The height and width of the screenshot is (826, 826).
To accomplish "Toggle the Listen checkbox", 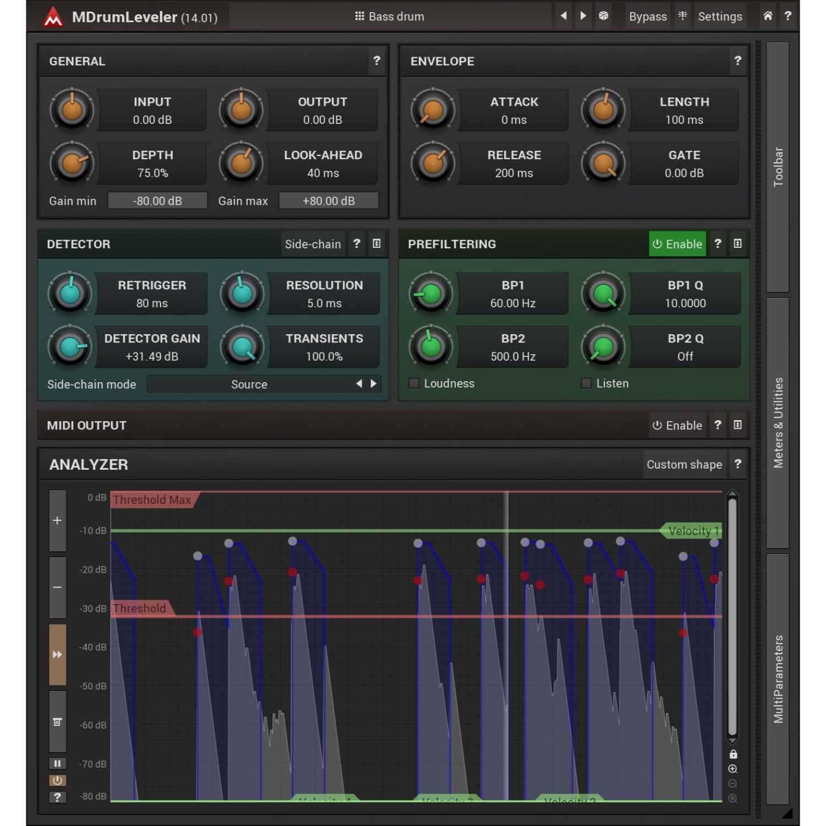I will coord(586,383).
